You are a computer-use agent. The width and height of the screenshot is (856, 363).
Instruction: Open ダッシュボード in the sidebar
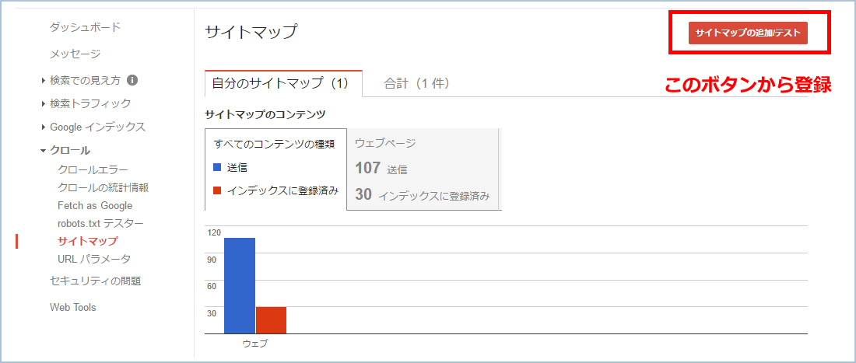(85, 26)
